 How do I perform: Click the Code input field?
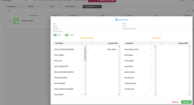point(86,26)
